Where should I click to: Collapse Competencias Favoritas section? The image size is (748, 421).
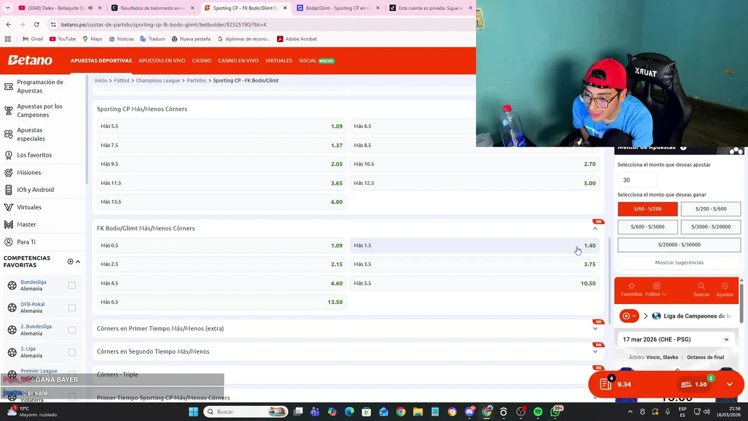click(x=78, y=261)
